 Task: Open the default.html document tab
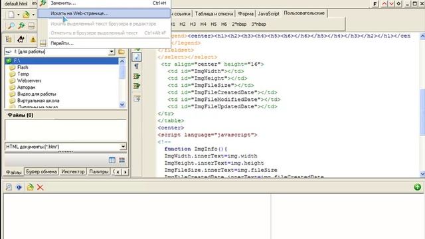coord(16,4)
